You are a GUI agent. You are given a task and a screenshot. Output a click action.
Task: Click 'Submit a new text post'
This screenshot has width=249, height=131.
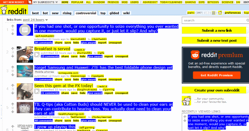point(214,40)
